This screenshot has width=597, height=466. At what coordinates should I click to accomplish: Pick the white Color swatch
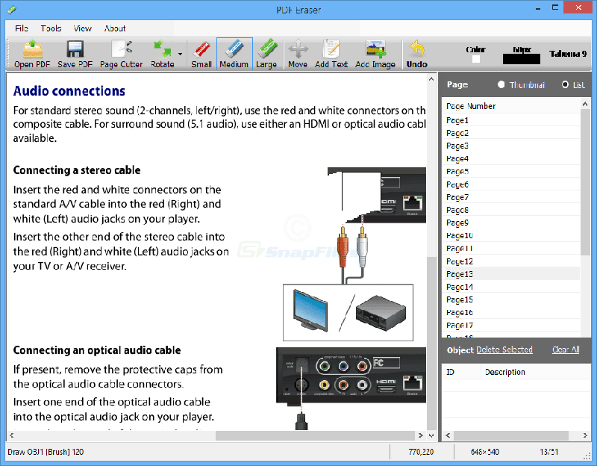tap(476, 59)
